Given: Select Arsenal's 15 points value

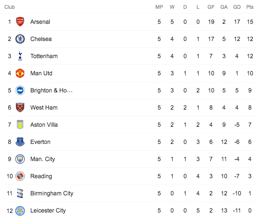Looking at the screenshot, I should (x=250, y=22).
